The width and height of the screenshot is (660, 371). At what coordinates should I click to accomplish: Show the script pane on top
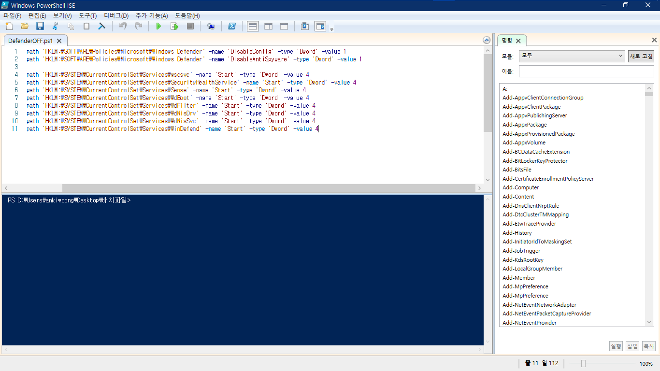coord(253,26)
